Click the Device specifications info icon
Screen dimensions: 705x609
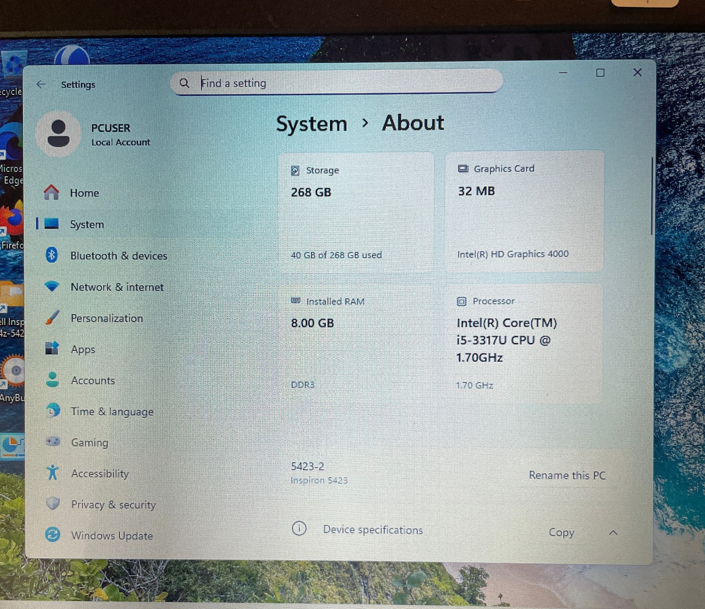(299, 528)
